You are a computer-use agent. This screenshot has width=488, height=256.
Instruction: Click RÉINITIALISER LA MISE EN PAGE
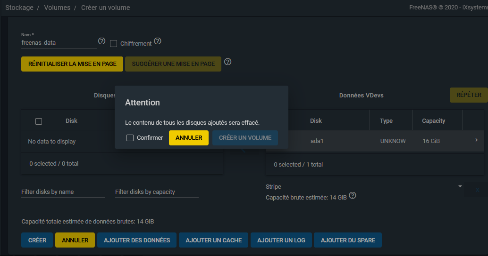point(72,64)
